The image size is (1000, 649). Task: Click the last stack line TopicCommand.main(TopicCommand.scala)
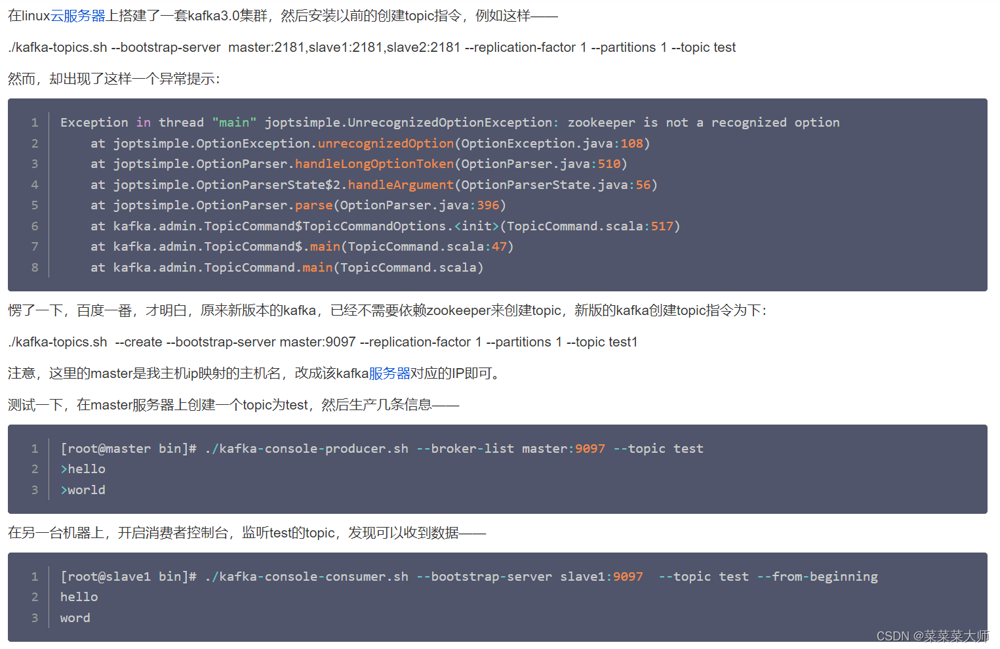point(287,267)
